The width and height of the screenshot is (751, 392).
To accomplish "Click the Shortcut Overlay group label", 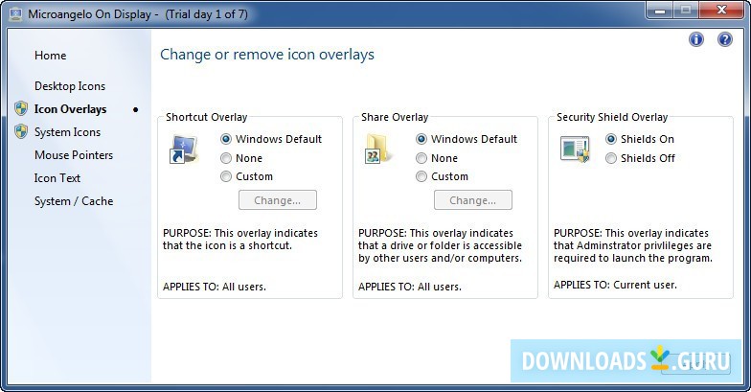I will [x=207, y=117].
